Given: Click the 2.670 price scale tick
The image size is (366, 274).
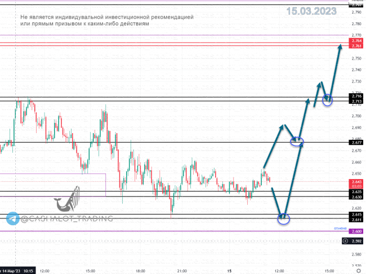Looking at the screenshot, I should pos(356,150).
